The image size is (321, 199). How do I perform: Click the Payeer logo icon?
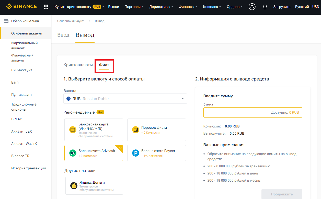click(x=136, y=153)
